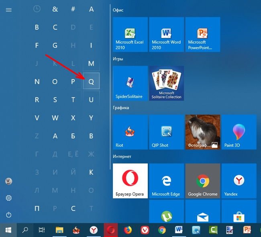Click the Офис group header
This screenshot has height=237, width=261.
pyautogui.click(x=118, y=10)
